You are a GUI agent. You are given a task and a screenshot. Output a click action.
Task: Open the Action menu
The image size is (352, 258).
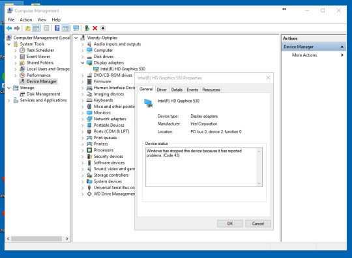click(26, 19)
